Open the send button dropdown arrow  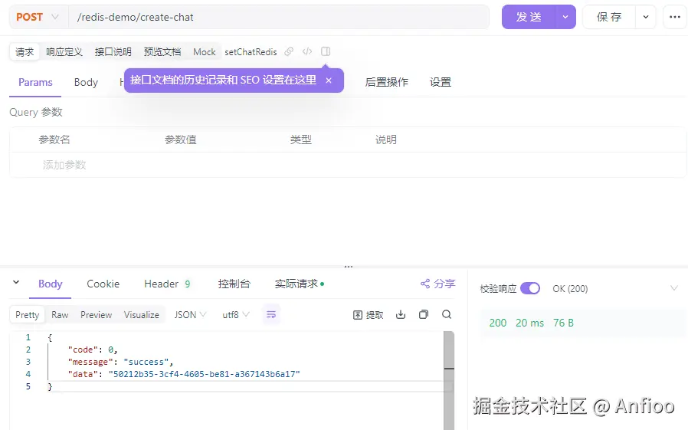[565, 17]
